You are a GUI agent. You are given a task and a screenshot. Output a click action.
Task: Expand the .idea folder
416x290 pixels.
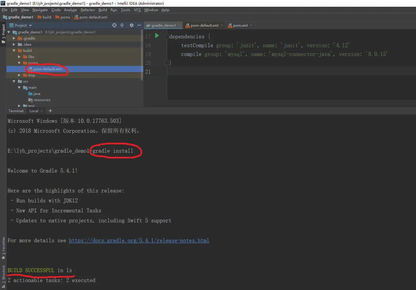14,44
